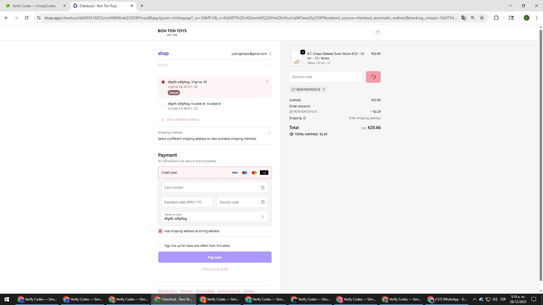
Task: Go back in browser history
Action: coord(6,18)
